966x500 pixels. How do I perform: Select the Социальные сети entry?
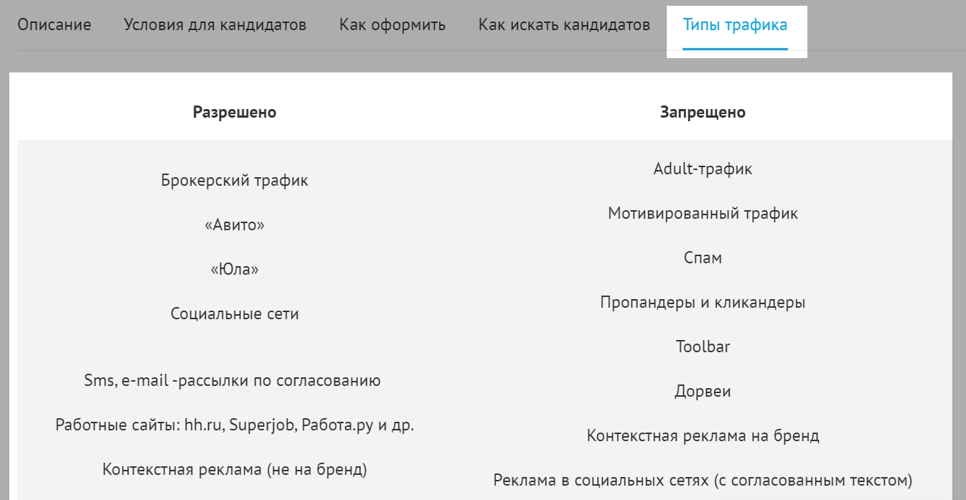(x=235, y=314)
